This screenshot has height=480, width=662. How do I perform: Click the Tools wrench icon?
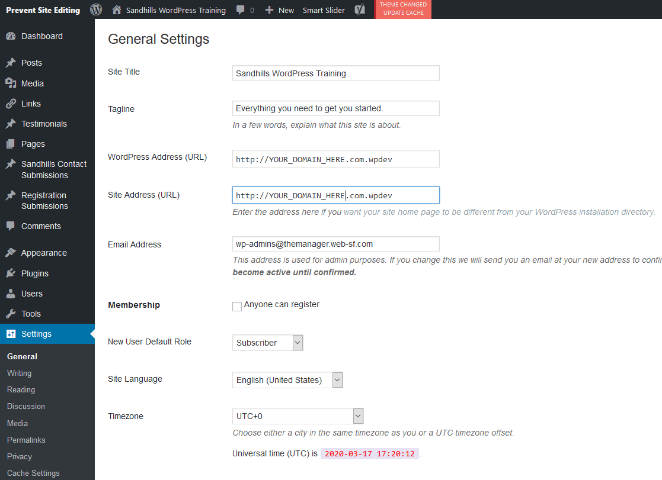point(11,314)
